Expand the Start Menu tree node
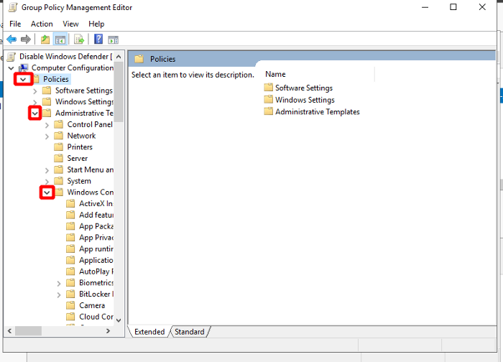The width and height of the screenshot is (503, 362). pyautogui.click(x=47, y=170)
